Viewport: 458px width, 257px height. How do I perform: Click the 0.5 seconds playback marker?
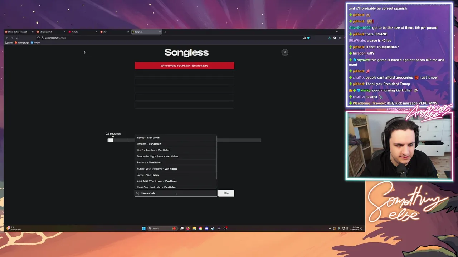pyautogui.click(x=113, y=134)
